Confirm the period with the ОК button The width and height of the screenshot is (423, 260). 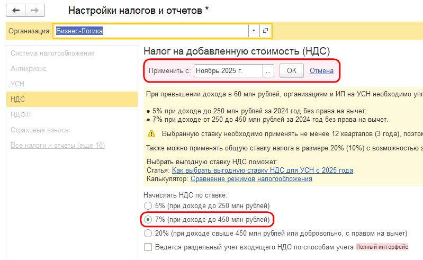click(292, 70)
